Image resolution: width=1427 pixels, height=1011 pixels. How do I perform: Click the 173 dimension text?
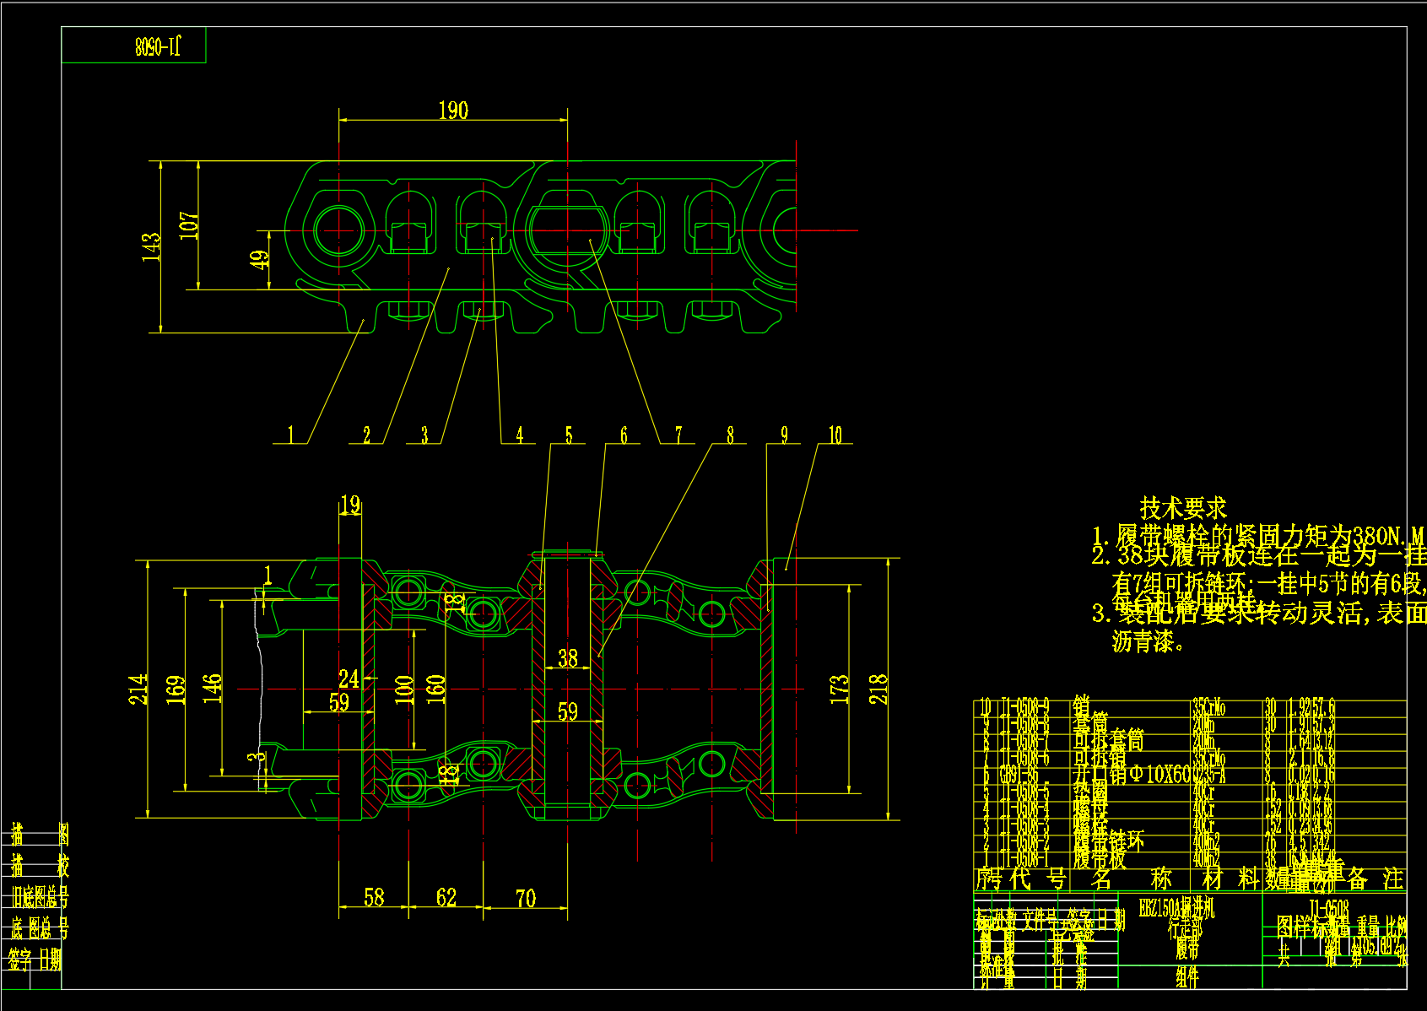[839, 689]
